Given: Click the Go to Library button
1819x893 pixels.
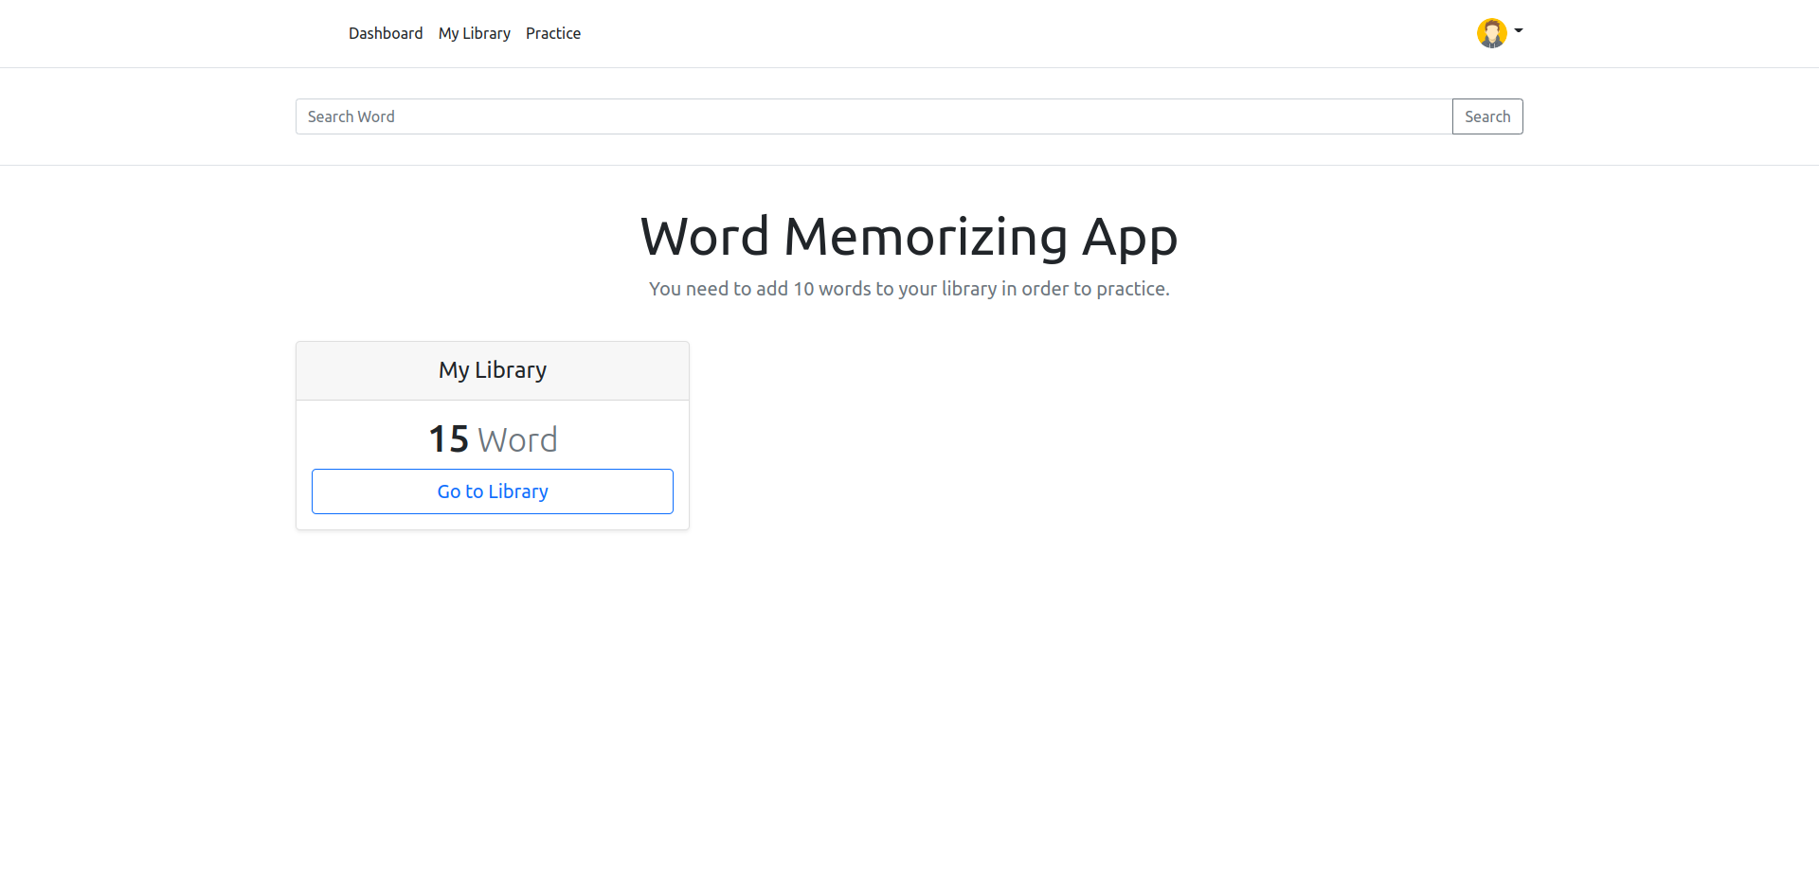Looking at the screenshot, I should [493, 491].
